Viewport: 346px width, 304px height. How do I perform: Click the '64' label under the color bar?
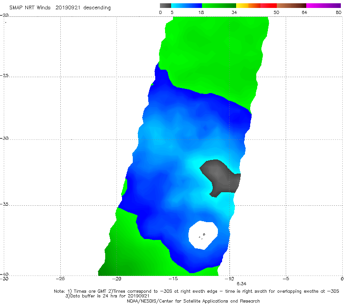(x=304, y=13)
